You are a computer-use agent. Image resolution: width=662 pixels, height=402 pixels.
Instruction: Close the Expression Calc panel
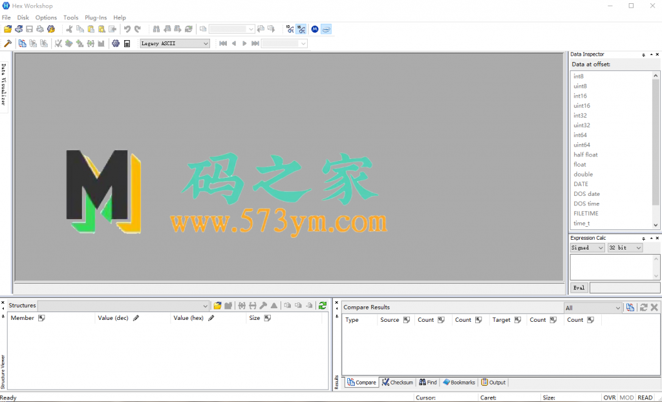tap(657, 238)
